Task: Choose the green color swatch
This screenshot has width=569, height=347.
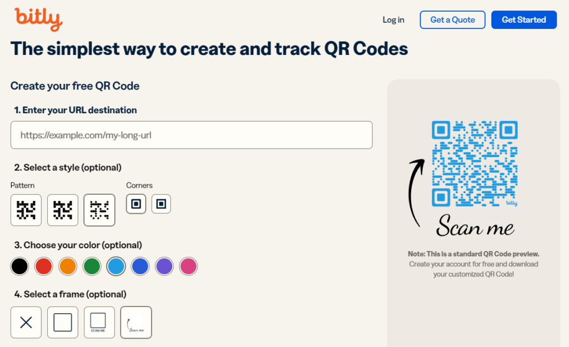Action: point(92,266)
